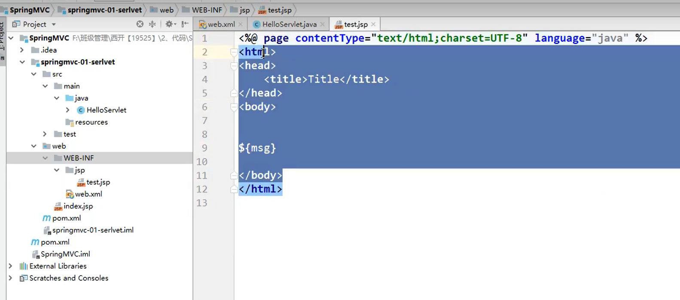
Task: Open the Project view dropdown
Action: (x=54, y=24)
